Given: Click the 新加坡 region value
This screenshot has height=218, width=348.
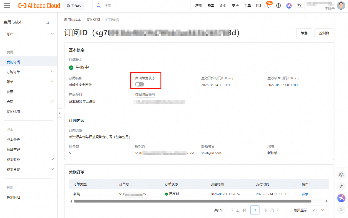Looking at the screenshot, I should point(272,153).
